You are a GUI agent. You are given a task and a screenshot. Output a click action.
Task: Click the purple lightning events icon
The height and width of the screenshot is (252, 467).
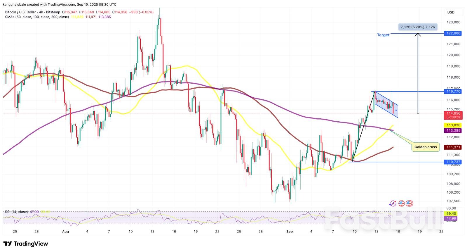(393, 203)
